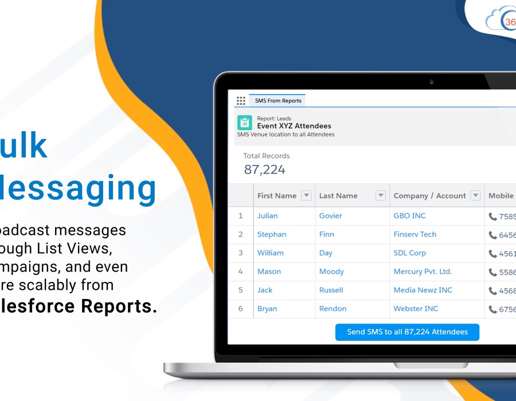
Task: Click the phone icon in Bryan's row
Action: click(492, 309)
